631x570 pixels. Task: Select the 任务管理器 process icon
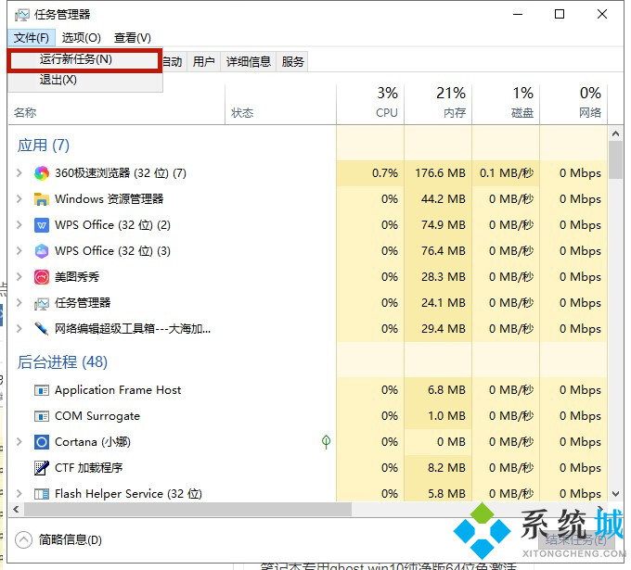(x=42, y=303)
